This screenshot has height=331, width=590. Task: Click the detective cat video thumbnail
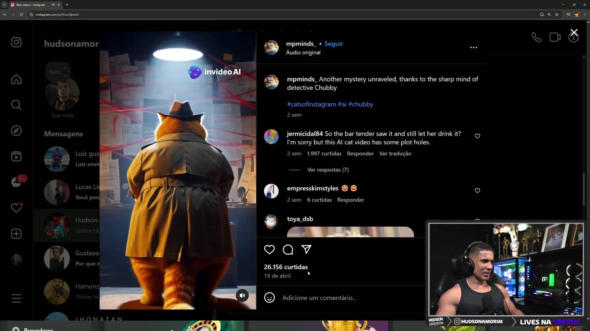(178, 170)
